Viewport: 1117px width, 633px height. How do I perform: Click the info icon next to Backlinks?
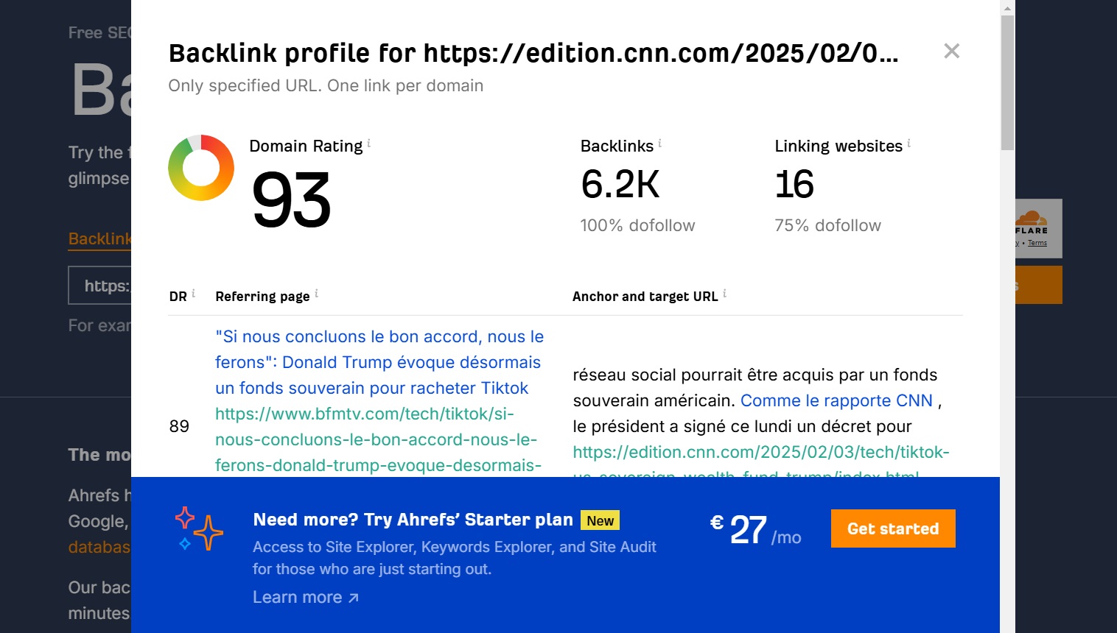(x=660, y=141)
